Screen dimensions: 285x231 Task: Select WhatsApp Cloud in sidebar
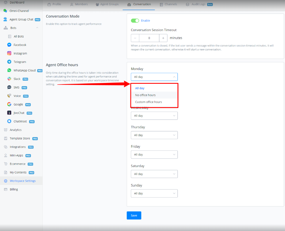pyautogui.click(x=24, y=70)
